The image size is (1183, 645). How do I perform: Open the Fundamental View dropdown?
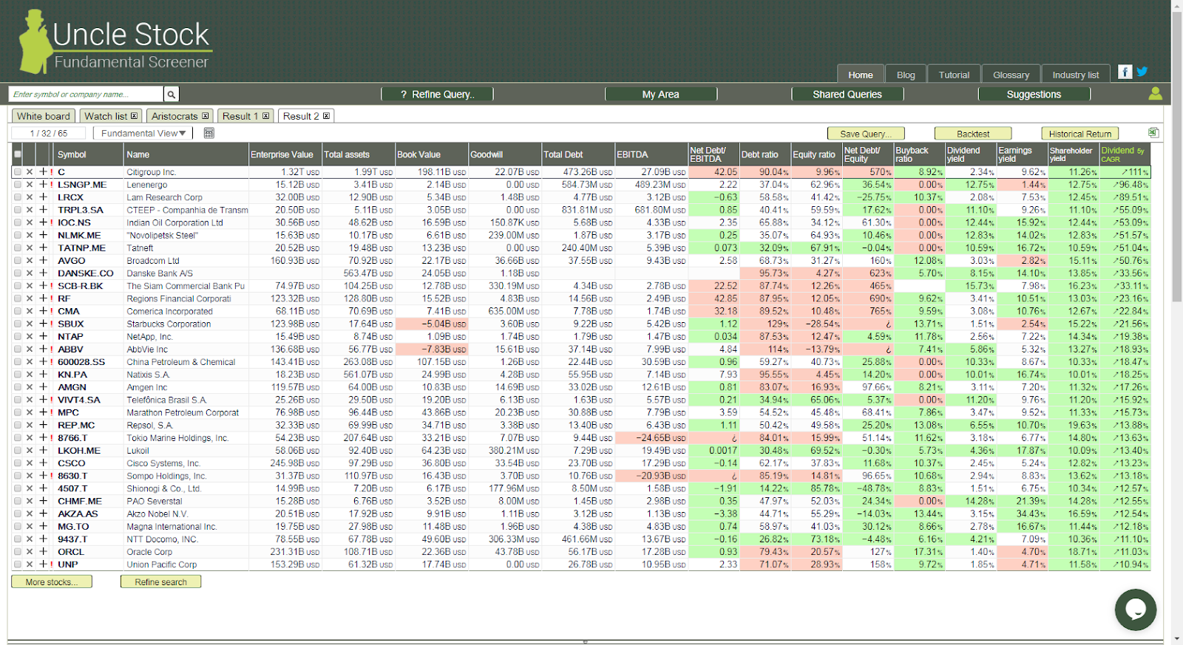[x=143, y=133]
